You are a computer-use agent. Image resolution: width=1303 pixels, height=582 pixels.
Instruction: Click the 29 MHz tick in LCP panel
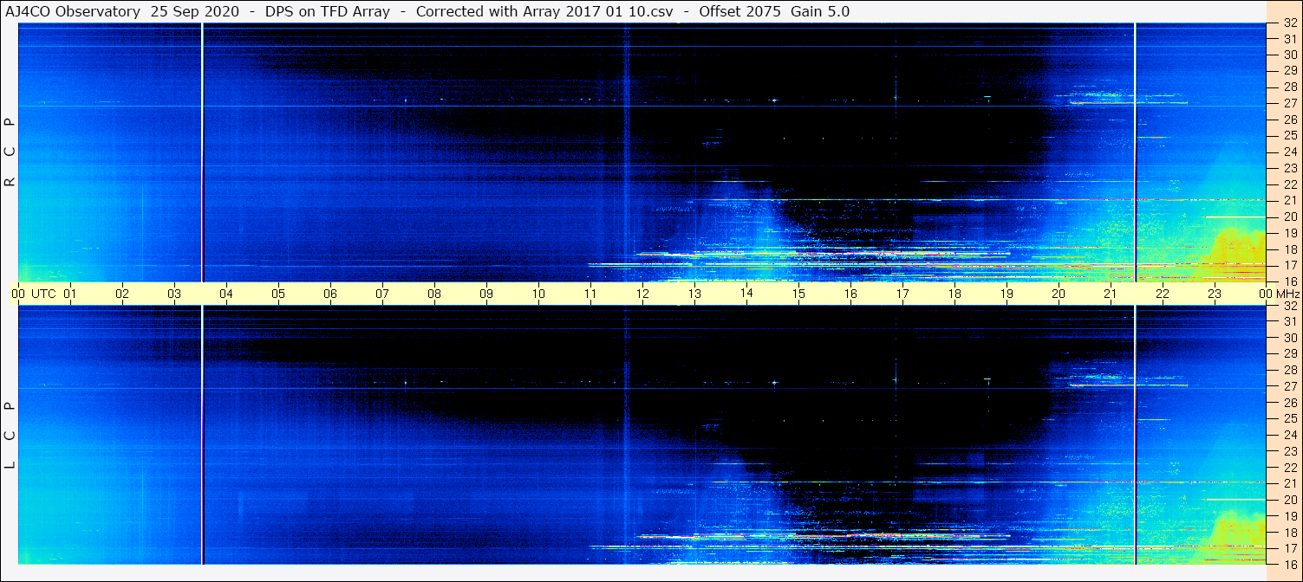coord(1289,354)
